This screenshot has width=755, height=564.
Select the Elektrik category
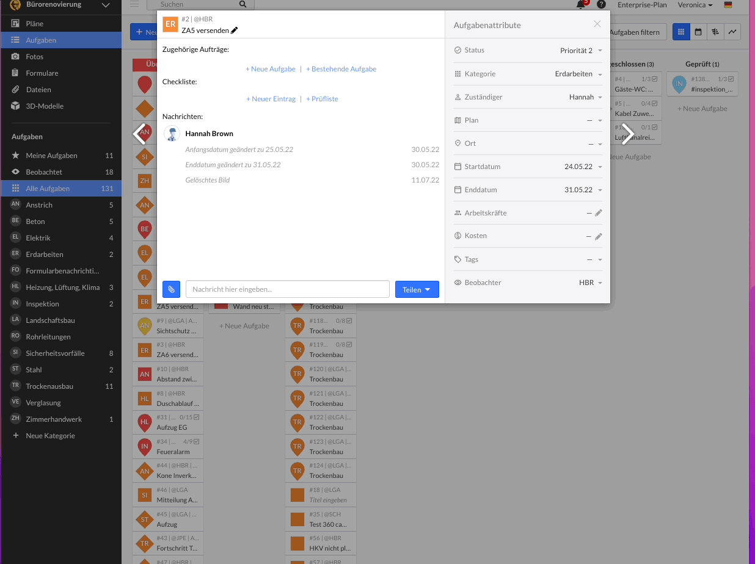61,238
